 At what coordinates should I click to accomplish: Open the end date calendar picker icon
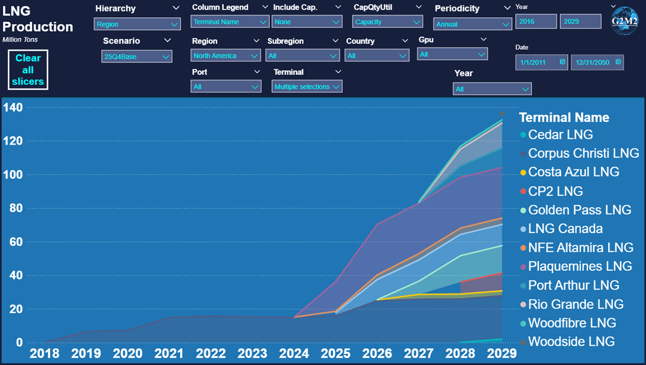tap(617, 62)
